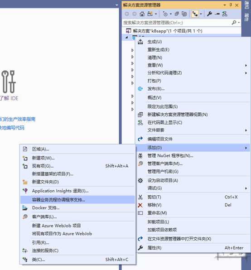This screenshot has height=270, width=251.
Task: Click the Application Insights lightbulb icon
Action: [x=25, y=191]
